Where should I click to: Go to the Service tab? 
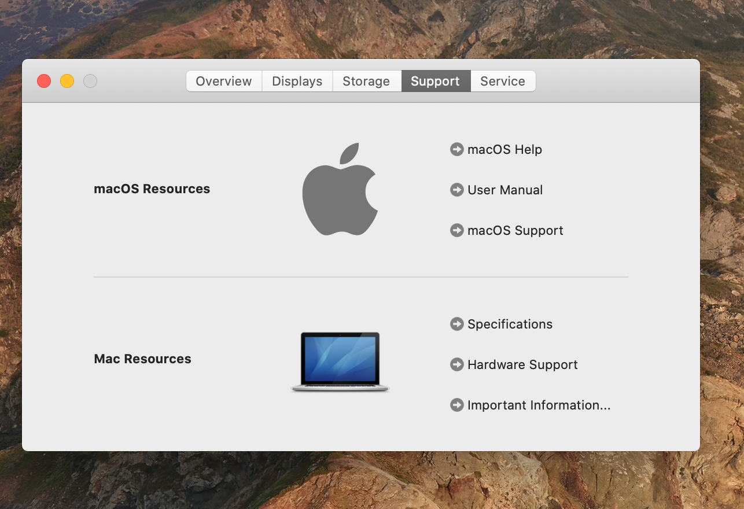click(503, 81)
